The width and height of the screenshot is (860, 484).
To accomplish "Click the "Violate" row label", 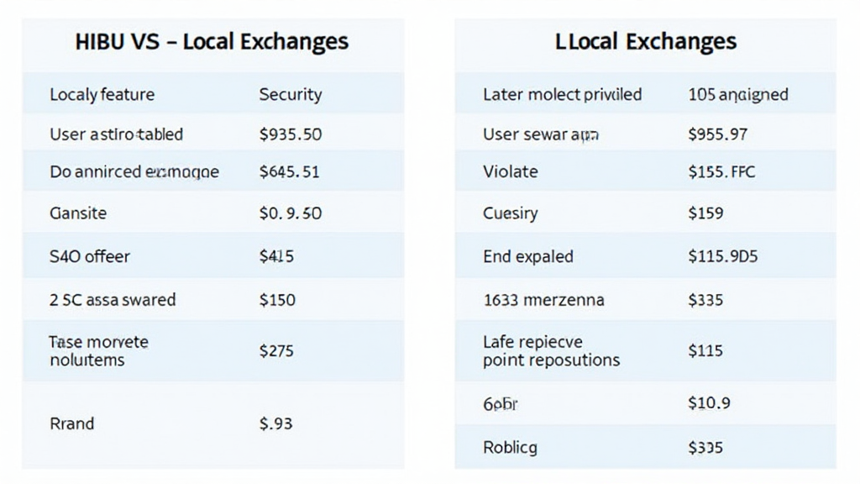I will (x=510, y=172).
